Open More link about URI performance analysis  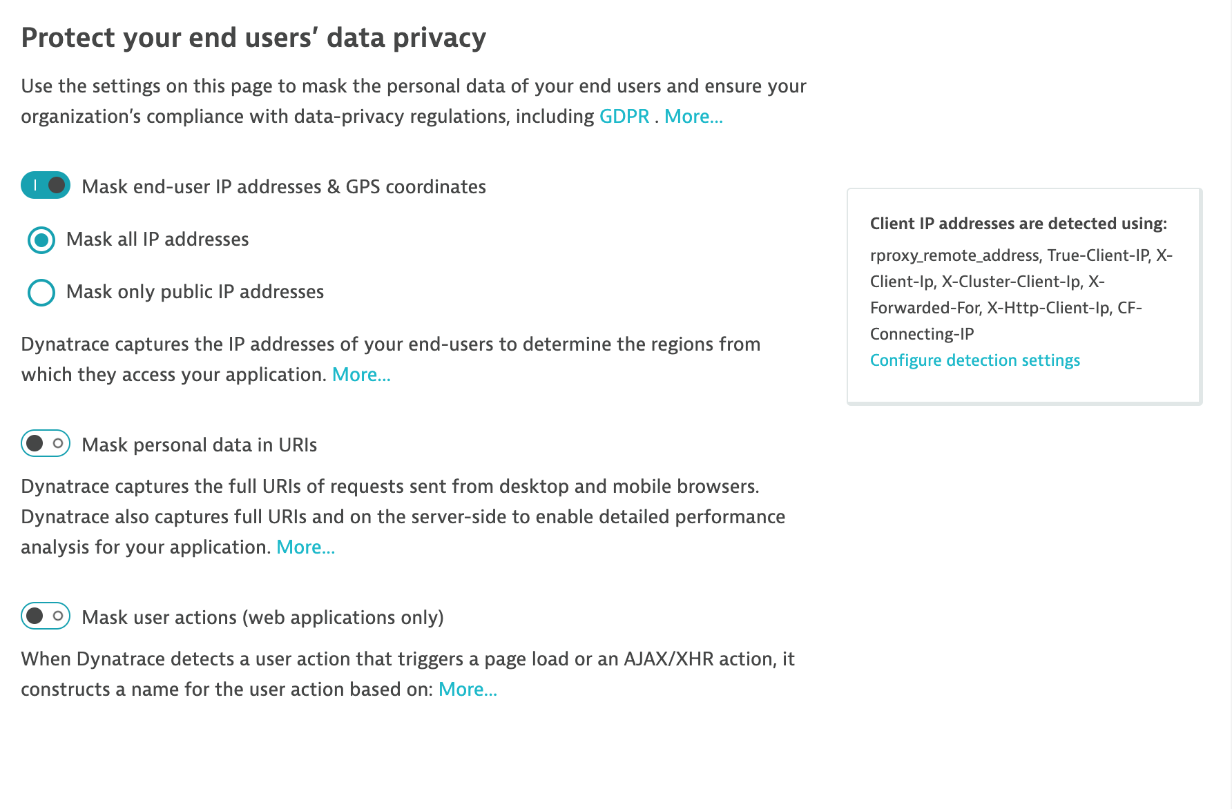305,547
